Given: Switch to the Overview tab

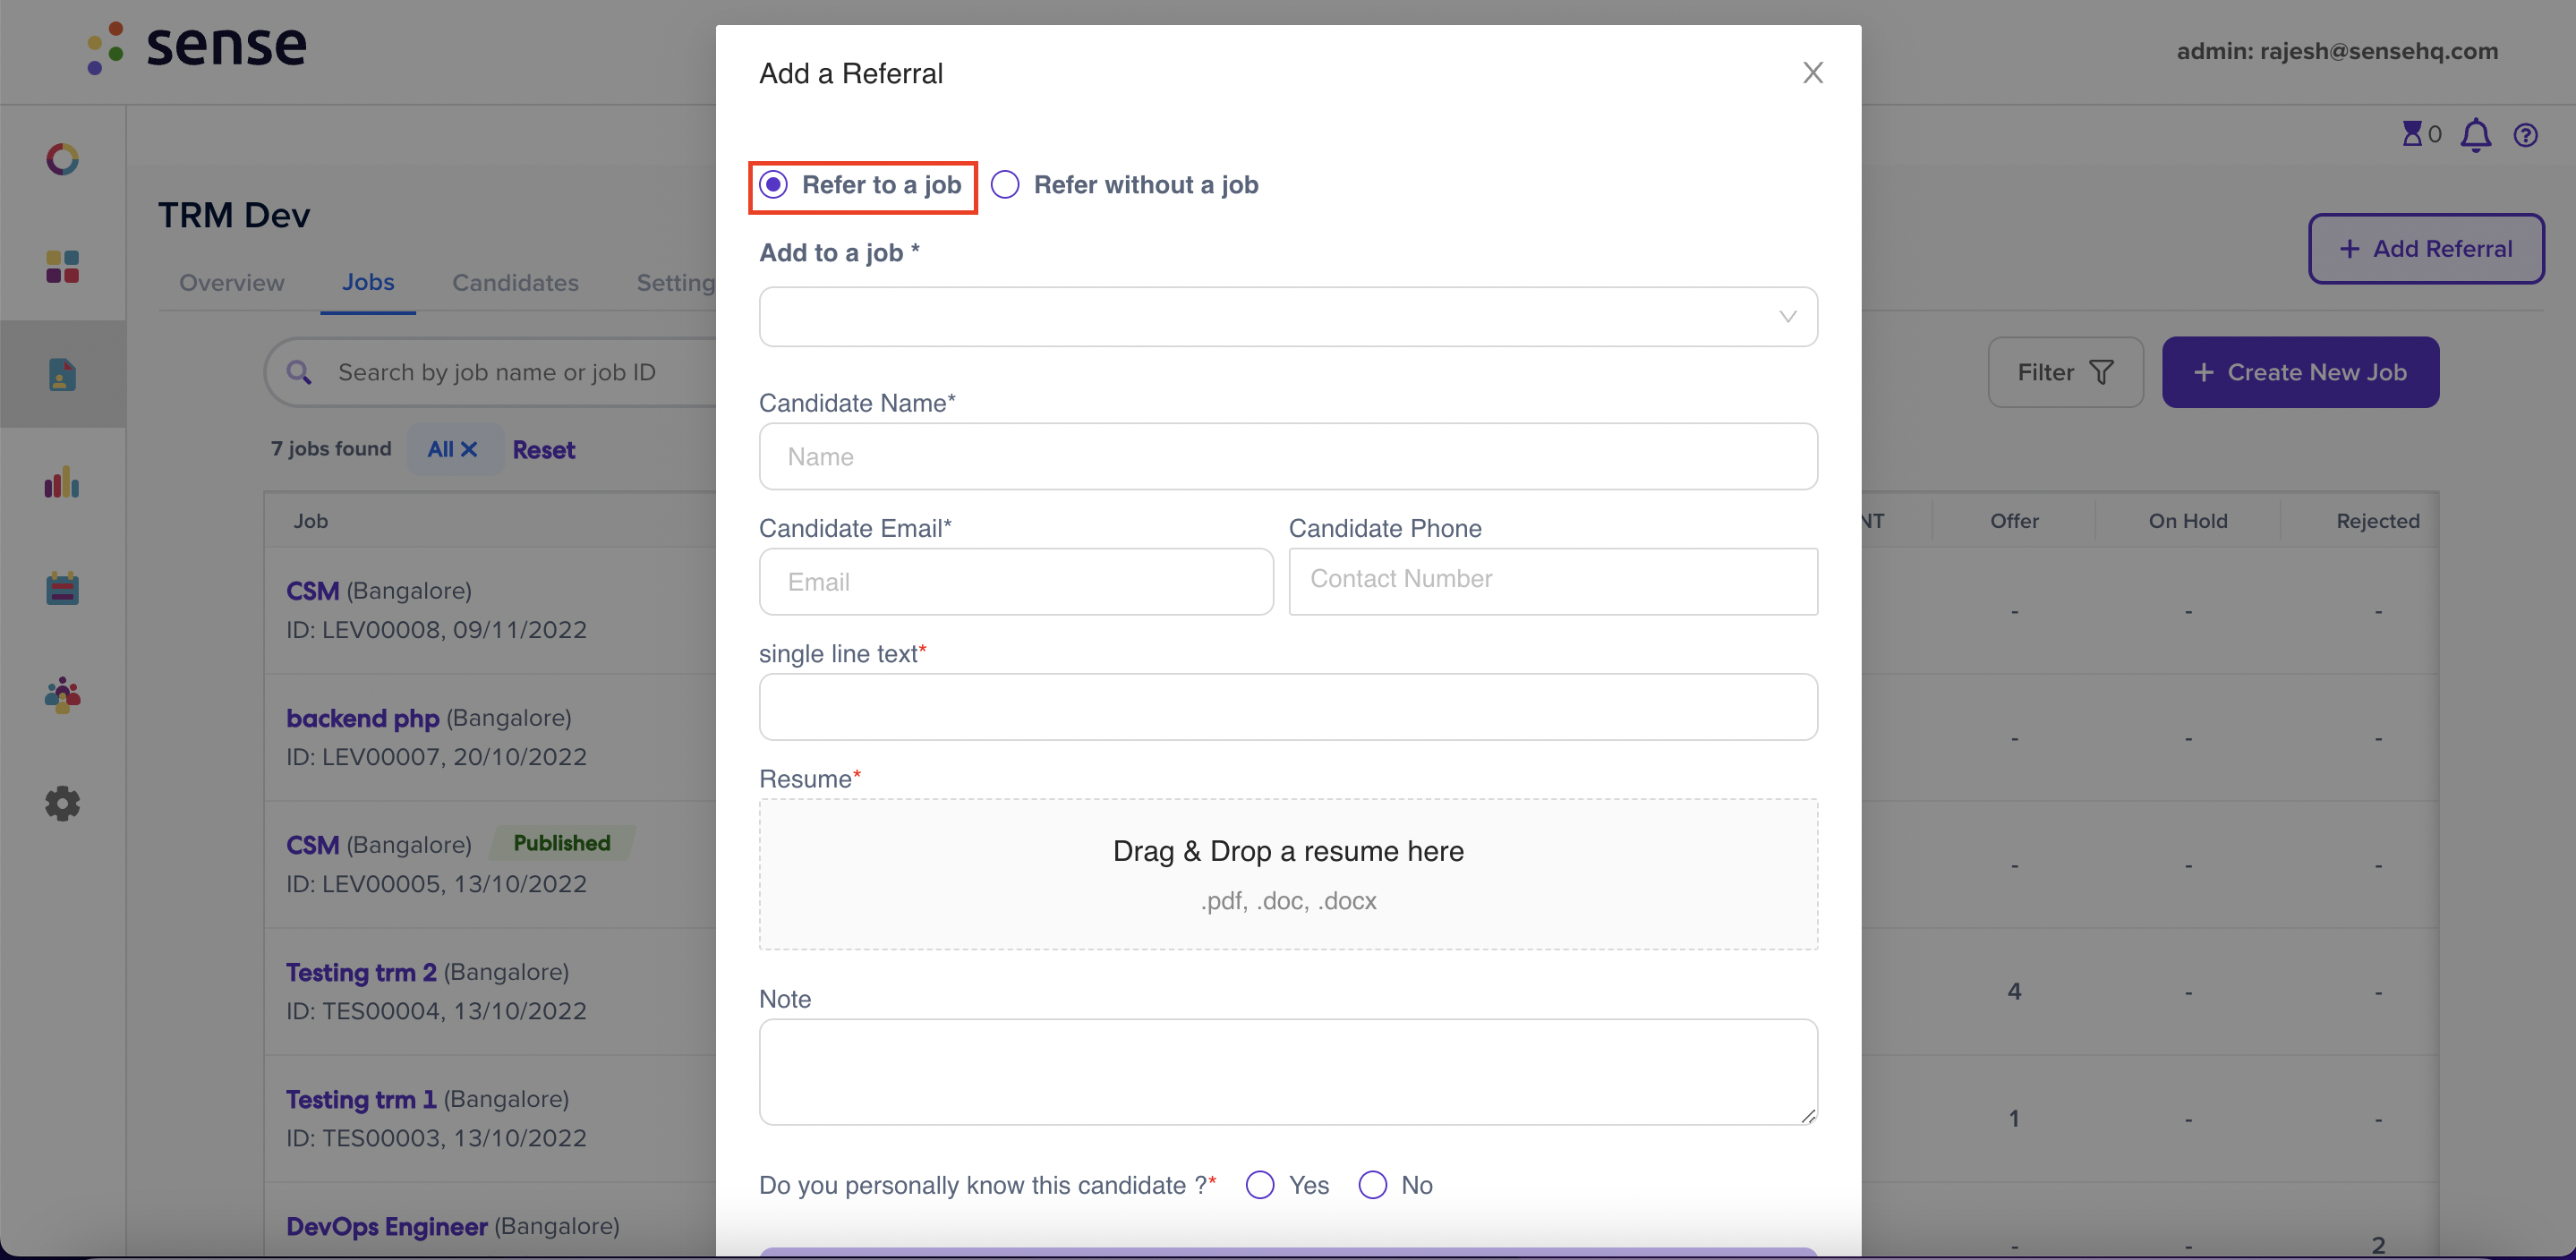Looking at the screenshot, I should tap(232, 283).
